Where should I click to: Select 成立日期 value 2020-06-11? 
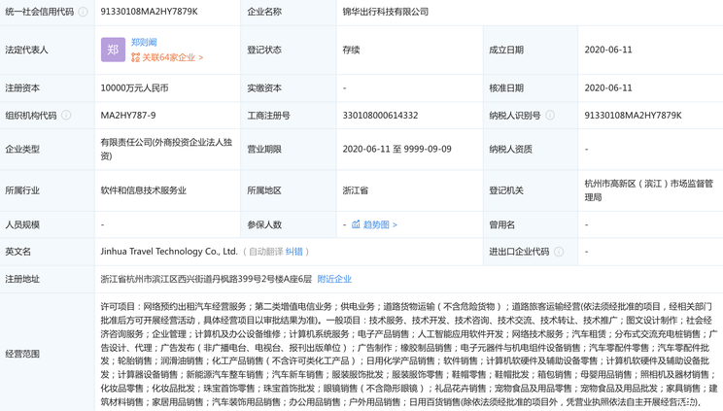click(607, 50)
